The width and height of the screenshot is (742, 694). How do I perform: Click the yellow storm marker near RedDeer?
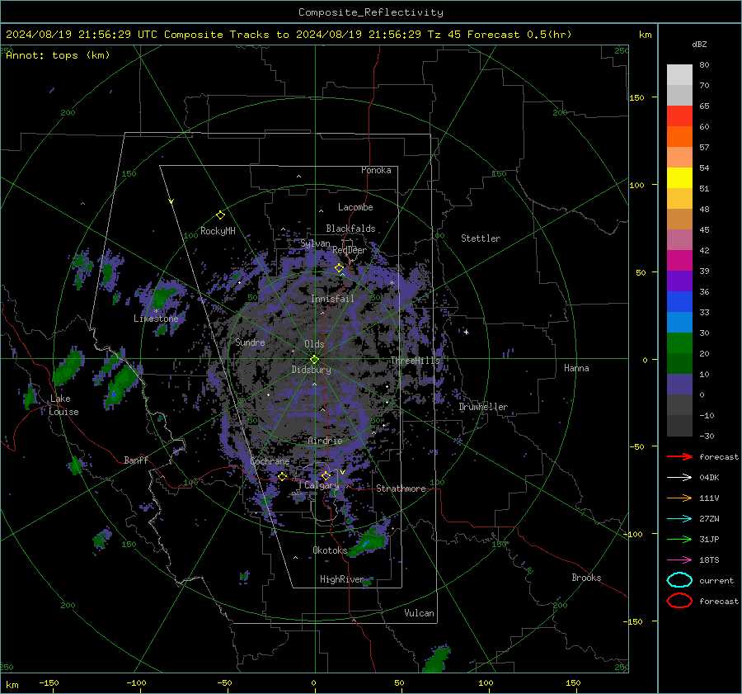click(340, 268)
